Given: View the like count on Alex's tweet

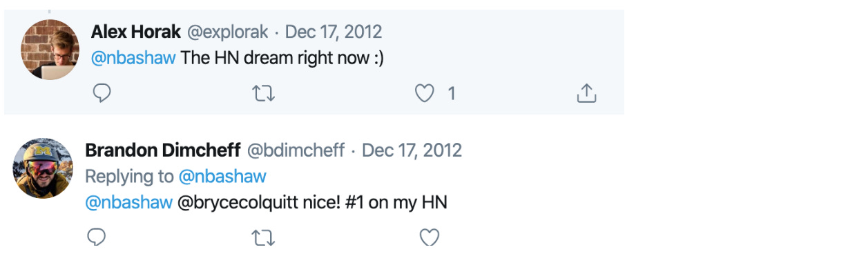Looking at the screenshot, I should click(x=452, y=93).
